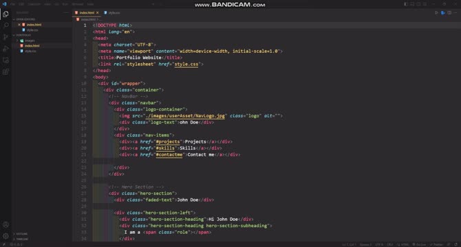
Task: Open the Source Control view icon
Action: (x=6, y=37)
